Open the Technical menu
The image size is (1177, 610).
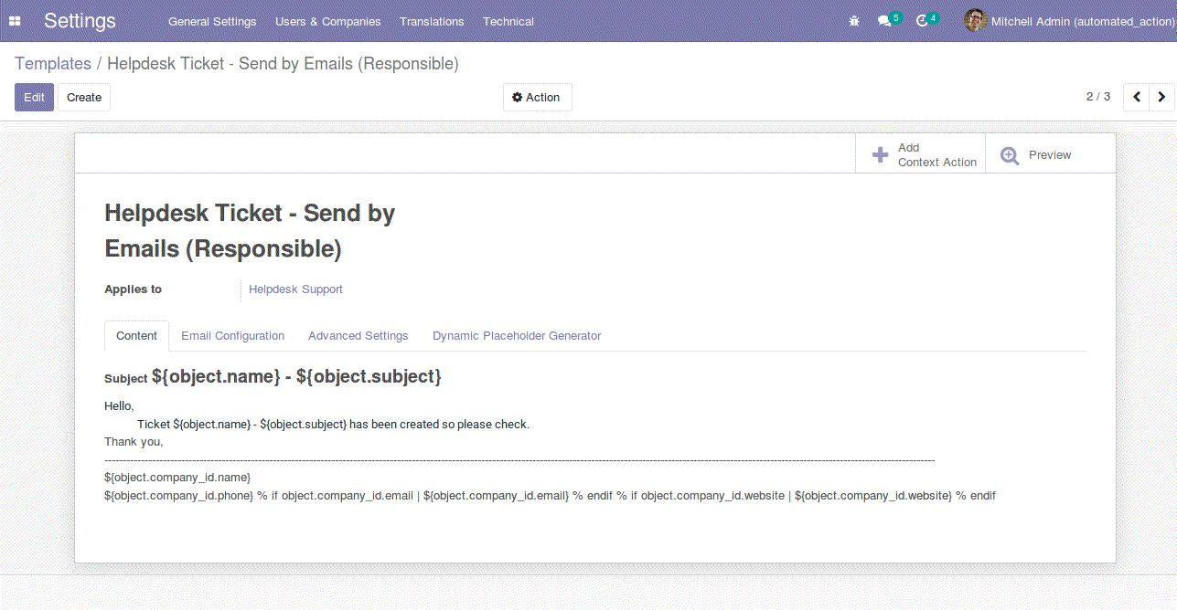tap(508, 21)
